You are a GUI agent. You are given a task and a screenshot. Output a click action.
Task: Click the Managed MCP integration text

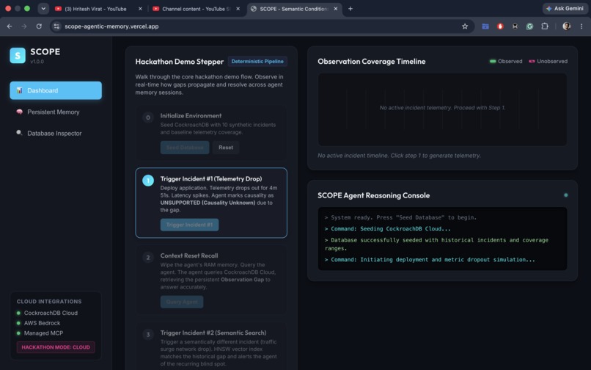[x=44, y=333]
